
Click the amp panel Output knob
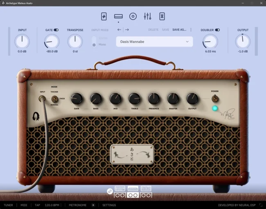pyautogui.click(x=192, y=99)
